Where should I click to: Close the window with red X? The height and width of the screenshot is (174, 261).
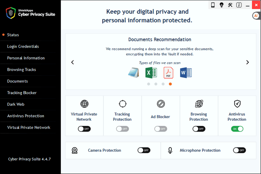pyautogui.click(x=256, y=5)
